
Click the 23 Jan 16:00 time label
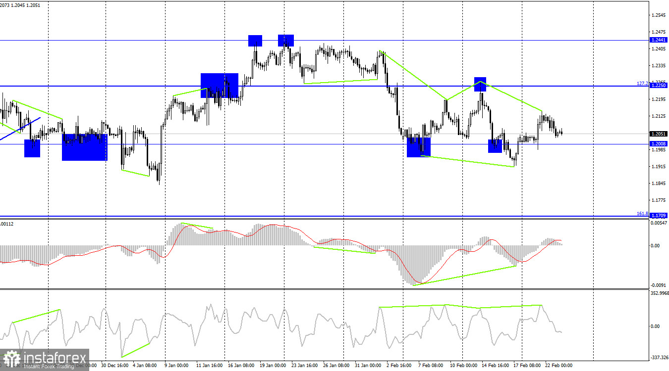pyautogui.click(x=304, y=366)
